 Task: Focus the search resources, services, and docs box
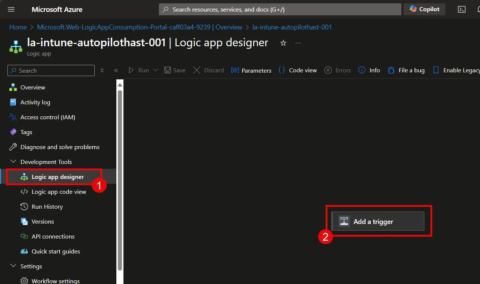[280, 9]
